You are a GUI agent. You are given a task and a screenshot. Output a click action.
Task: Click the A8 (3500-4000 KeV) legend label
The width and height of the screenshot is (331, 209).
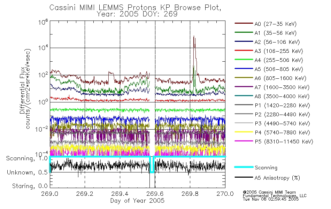(x=282, y=96)
